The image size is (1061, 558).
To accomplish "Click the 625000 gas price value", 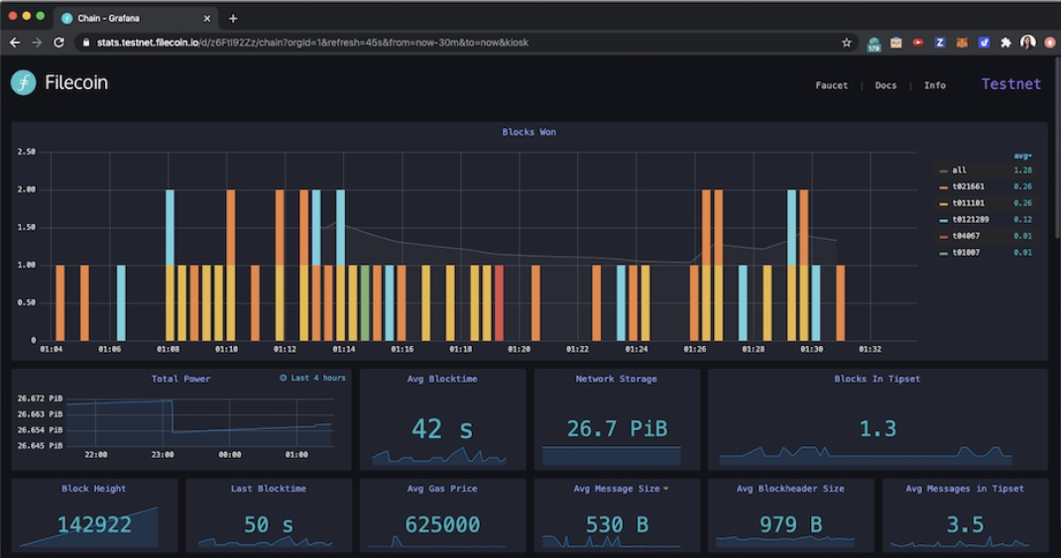I will point(442,525).
